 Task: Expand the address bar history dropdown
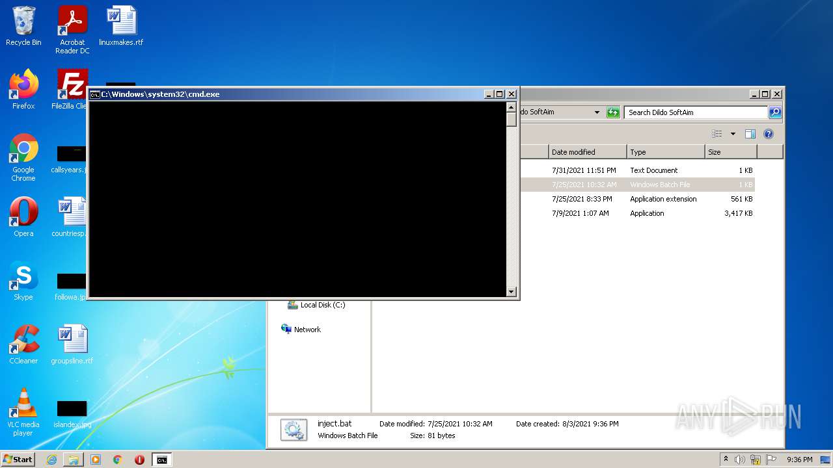[x=597, y=112]
